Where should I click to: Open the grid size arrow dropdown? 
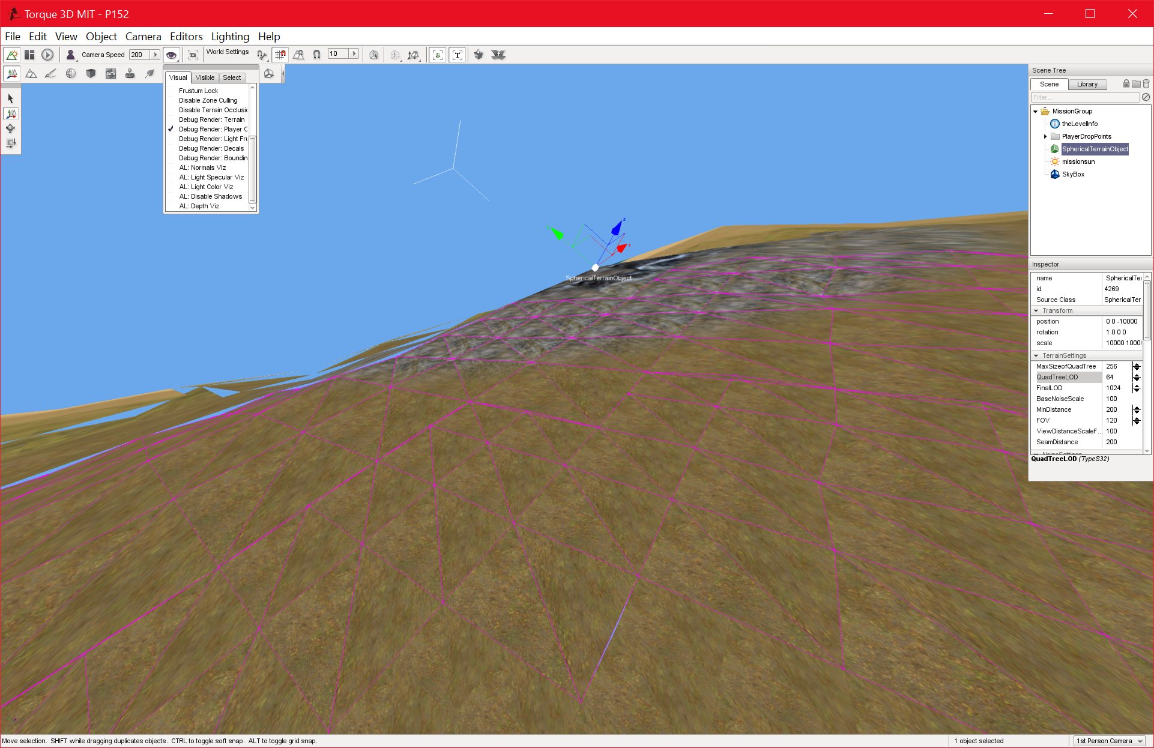click(x=354, y=54)
